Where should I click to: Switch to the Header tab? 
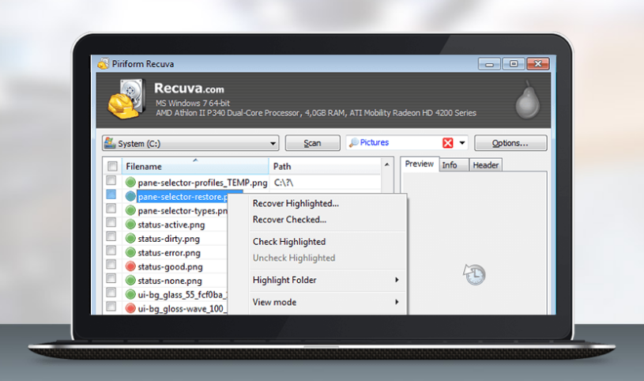pyautogui.click(x=485, y=165)
